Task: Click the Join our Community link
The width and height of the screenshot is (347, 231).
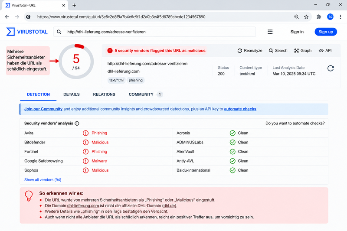Action: click(43, 109)
